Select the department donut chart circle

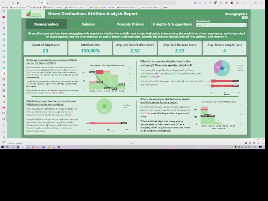(x=104, y=106)
